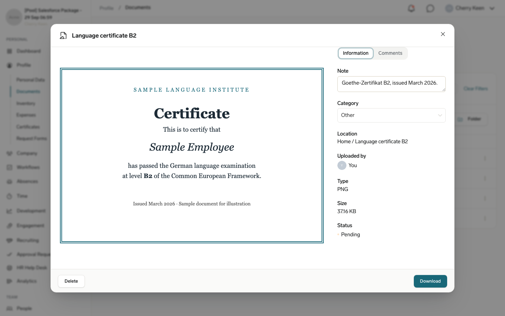505x316 pixels.
Task: Select Inventory in background sidebar
Action: click(x=26, y=104)
